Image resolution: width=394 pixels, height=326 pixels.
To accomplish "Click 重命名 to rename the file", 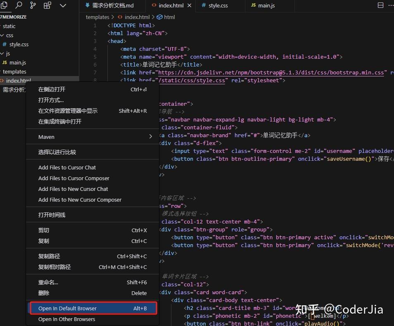I will [48, 282].
